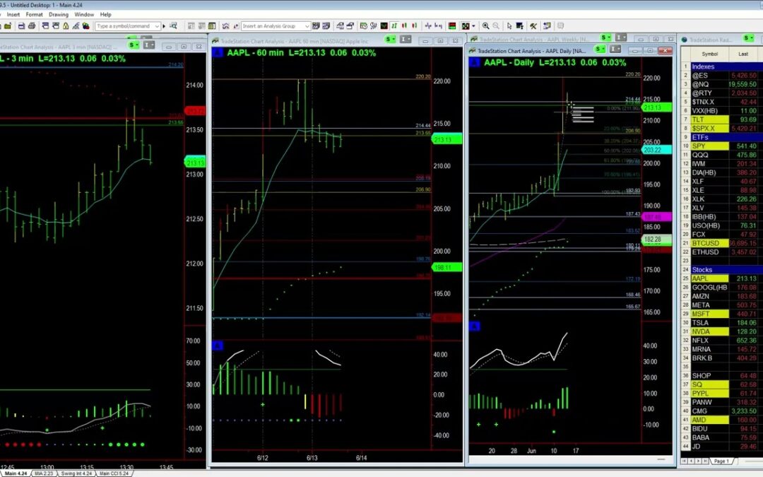Viewport: 763px width, 477px height.
Task: Click the toolbar icon left of Analysis Group box
Action: click(x=235, y=26)
